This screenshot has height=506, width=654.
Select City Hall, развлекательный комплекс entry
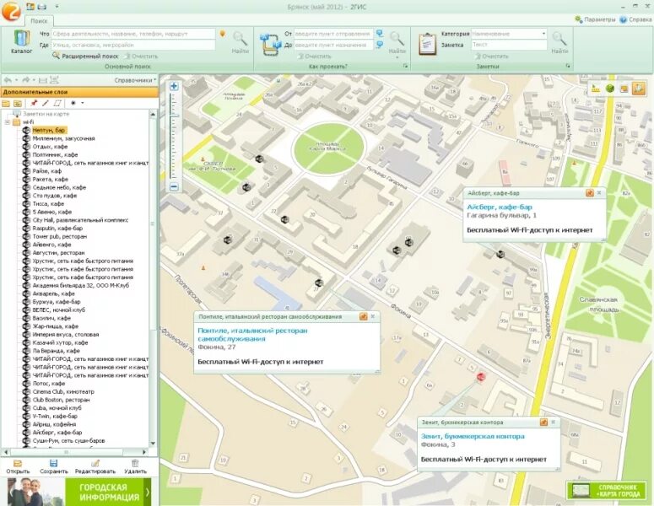click(x=80, y=220)
